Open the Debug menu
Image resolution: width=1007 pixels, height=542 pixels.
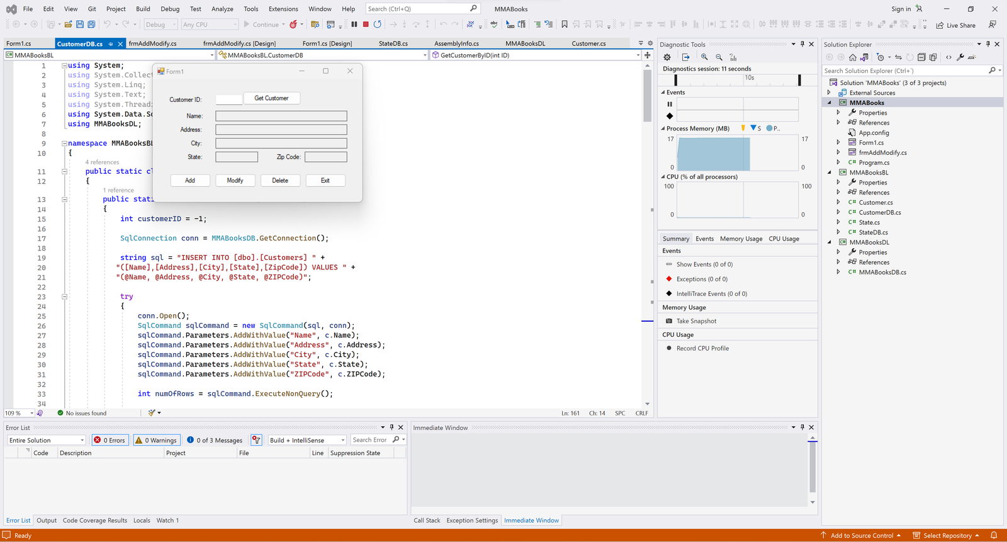(x=169, y=9)
